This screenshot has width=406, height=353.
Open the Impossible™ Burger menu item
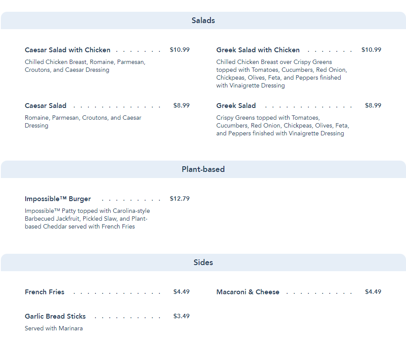point(58,199)
